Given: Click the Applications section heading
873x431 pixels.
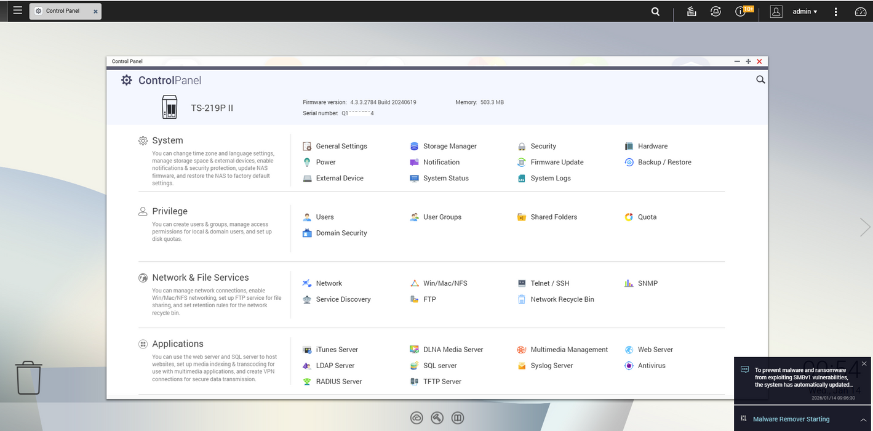Looking at the screenshot, I should click(178, 344).
